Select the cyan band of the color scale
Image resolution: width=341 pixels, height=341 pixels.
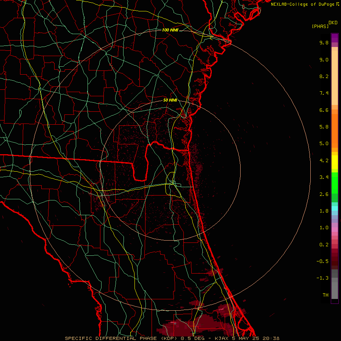coord(335,208)
